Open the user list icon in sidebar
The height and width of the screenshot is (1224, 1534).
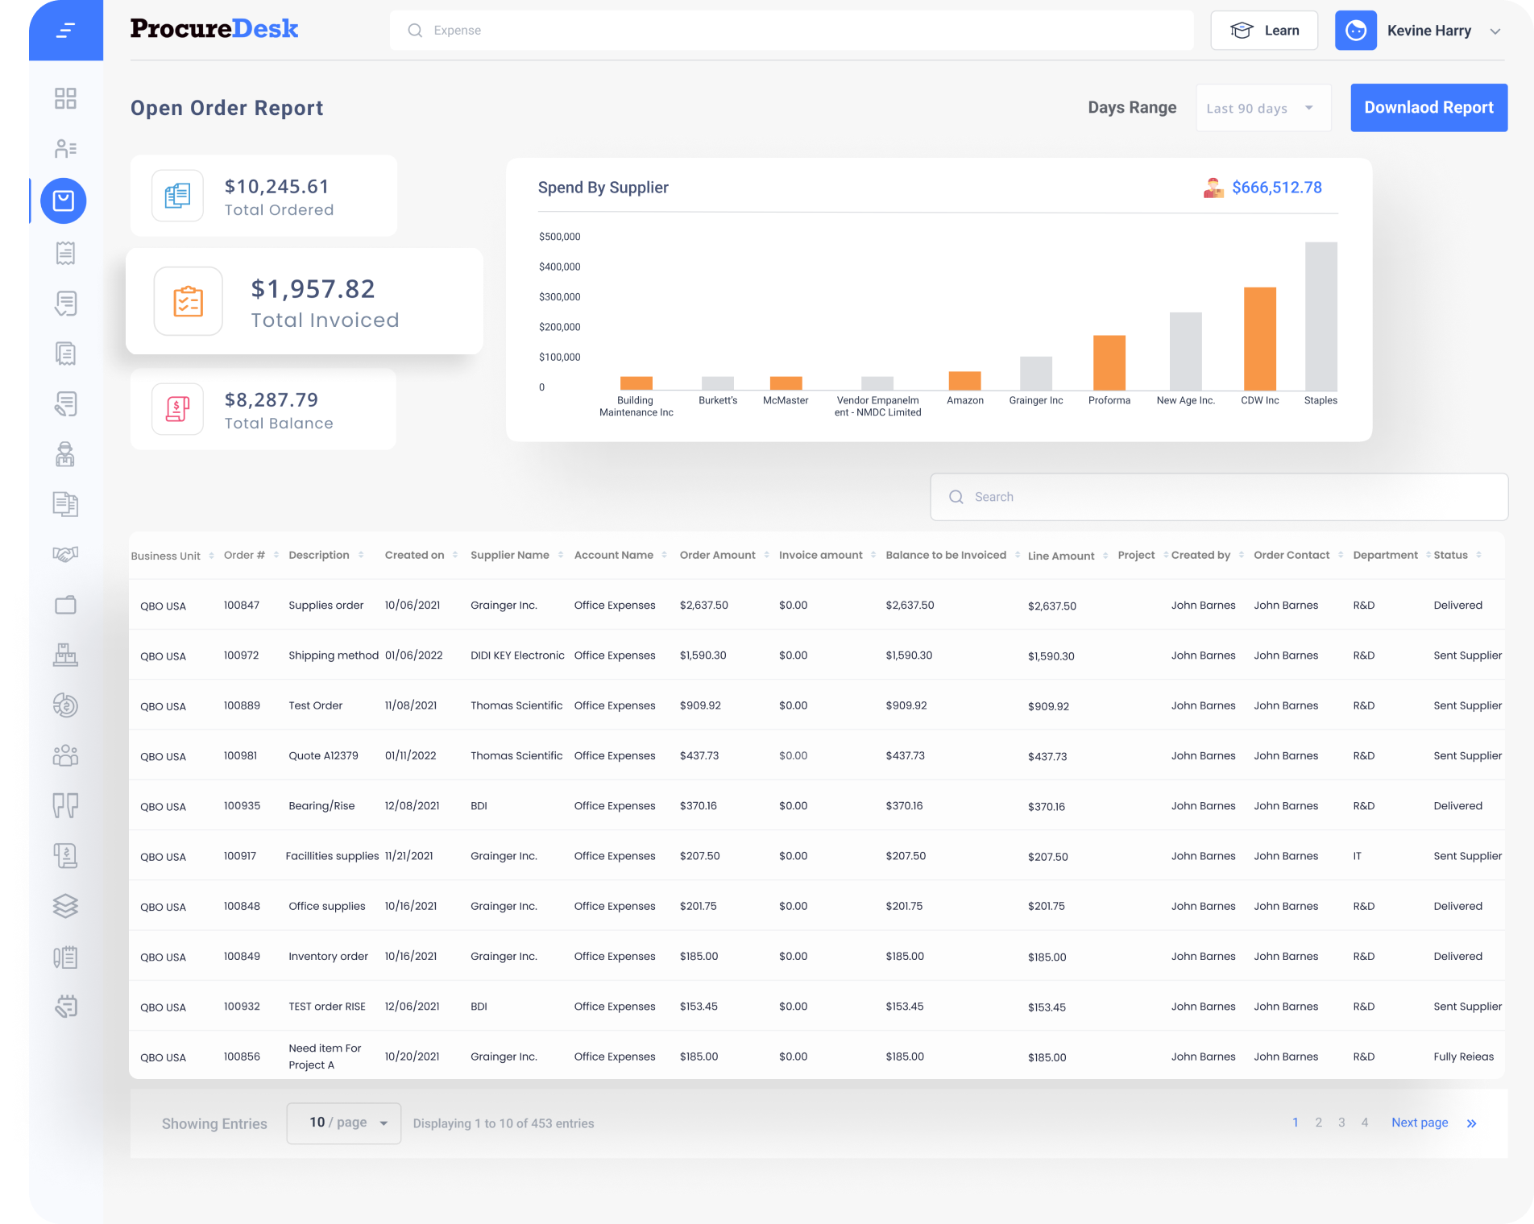coord(65,148)
